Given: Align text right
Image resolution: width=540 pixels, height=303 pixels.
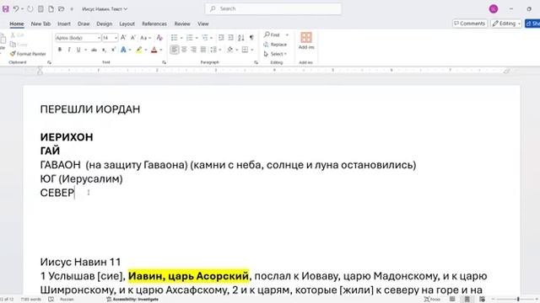Looking at the screenshot, I should pos(194,50).
